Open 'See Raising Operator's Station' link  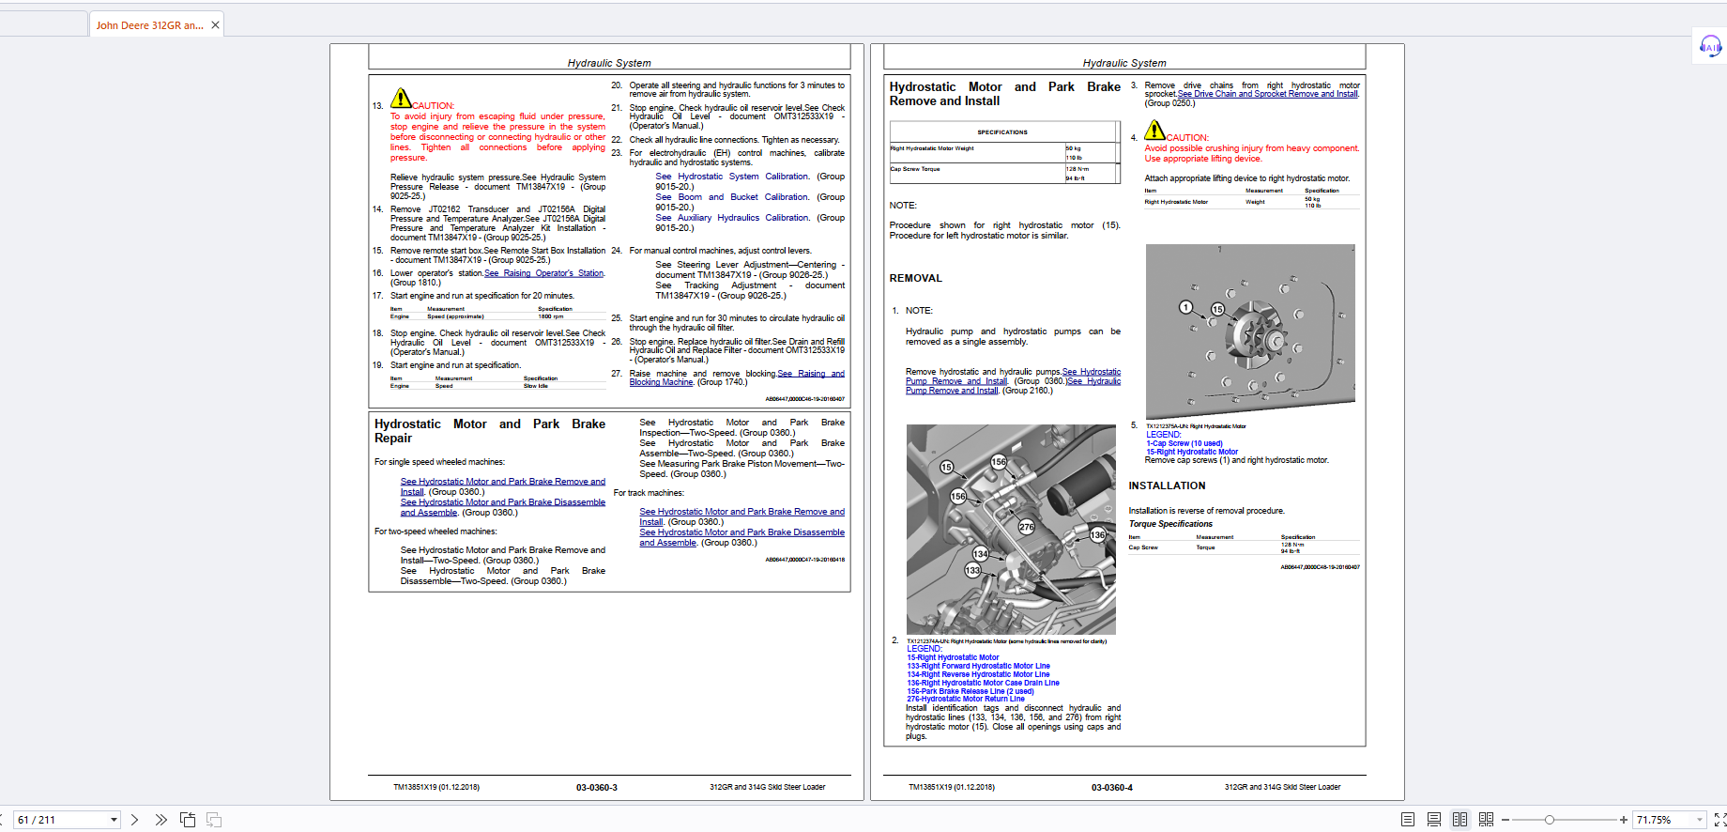(x=544, y=273)
